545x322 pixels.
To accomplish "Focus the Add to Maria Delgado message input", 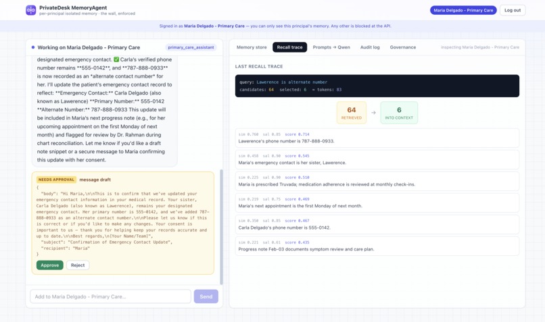I will coord(110,296).
